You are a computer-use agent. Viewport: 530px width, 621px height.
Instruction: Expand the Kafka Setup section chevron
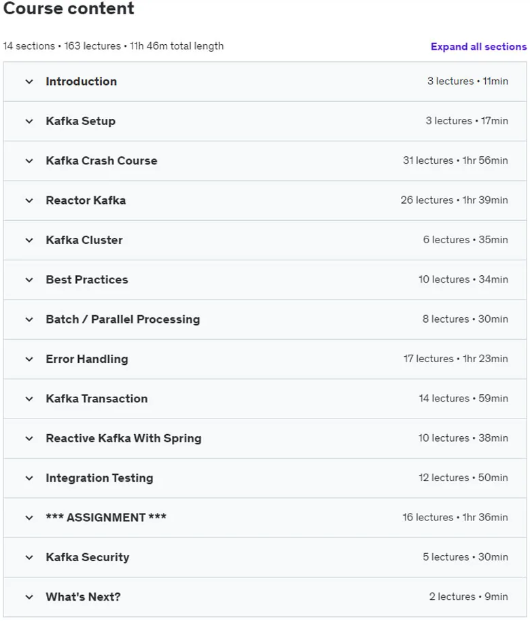29,121
